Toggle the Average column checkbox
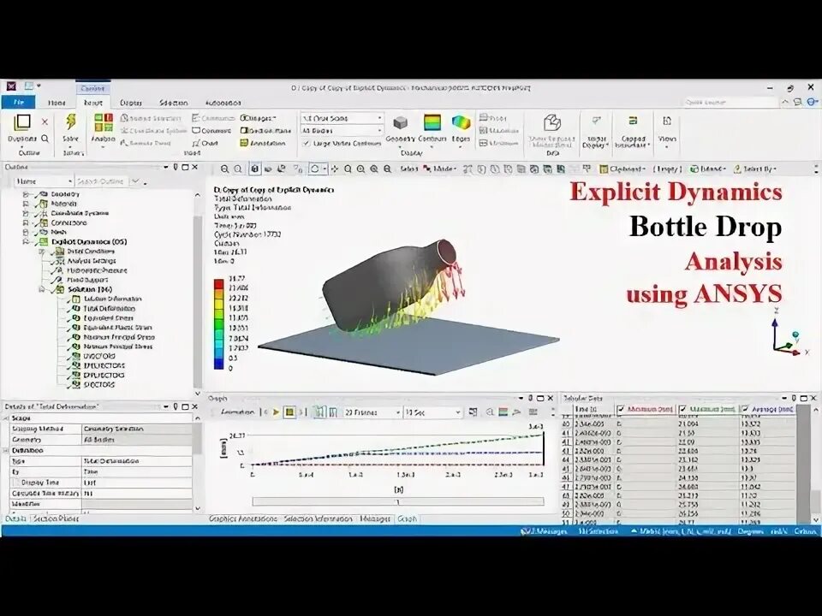The height and width of the screenshot is (616, 822). click(x=745, y=409)
